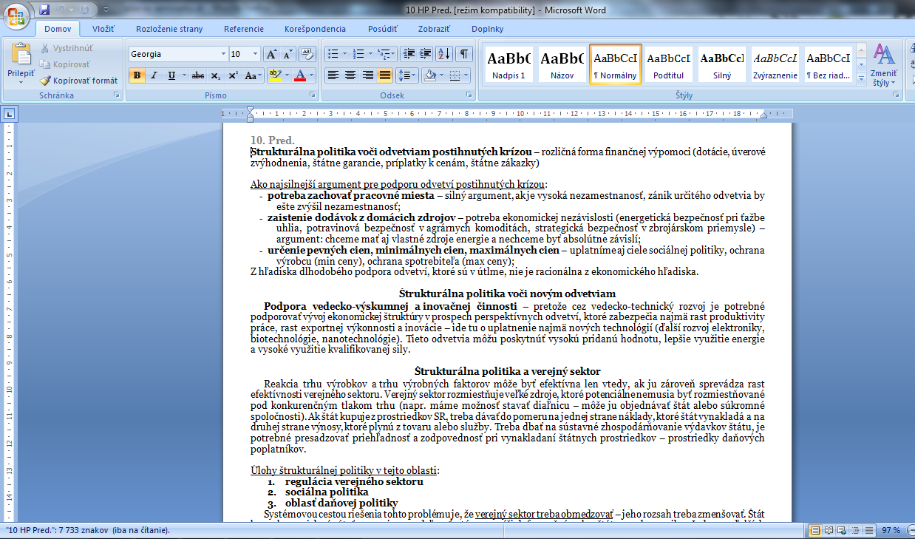The image size is (915, 539).
Task: Save the document with the floppy icon
Action: click(x=45, y=10)
